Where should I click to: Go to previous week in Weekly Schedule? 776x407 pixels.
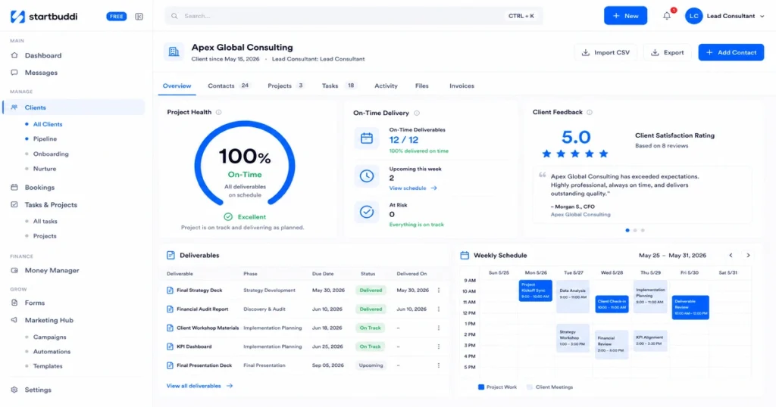coord(731,256)
